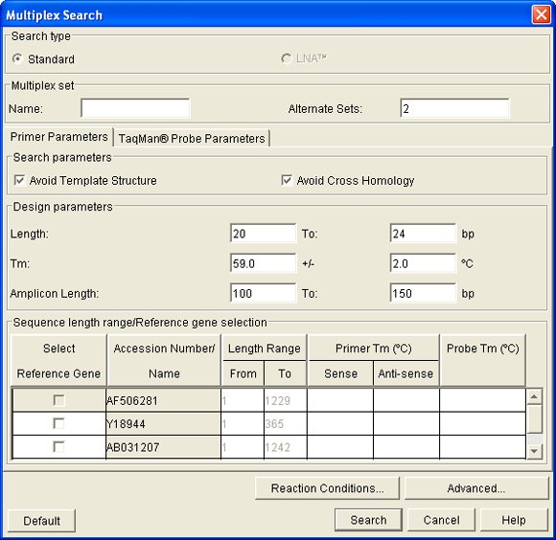Switch to TaqMan Probe Parameters tab

(192, 138)
